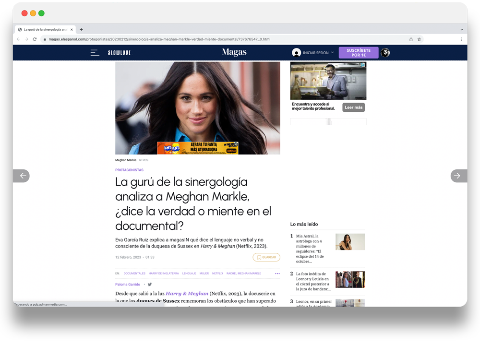Click Leer más in sidebar ad
Screen dimensions: 480x344
pos(354,107)
